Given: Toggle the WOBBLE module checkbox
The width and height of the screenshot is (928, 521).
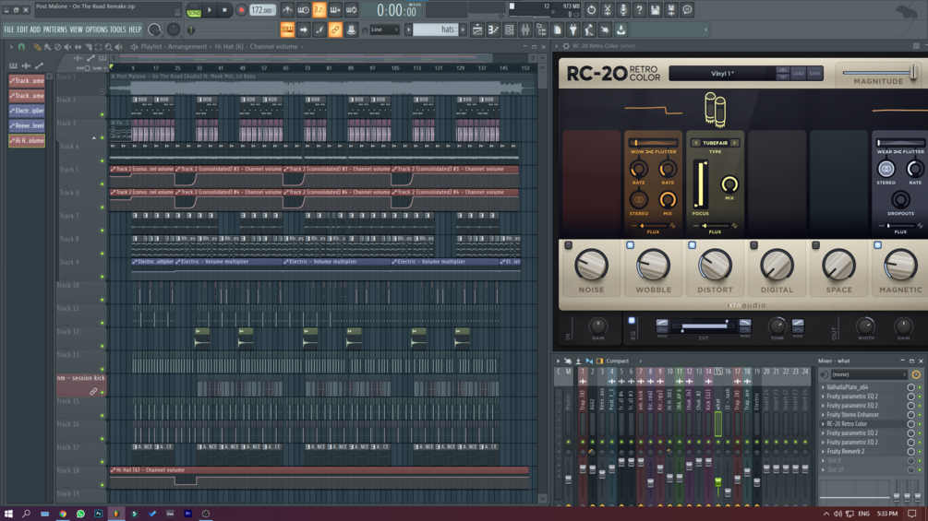Looking at the screenshot, I should [x=631, y=245].
